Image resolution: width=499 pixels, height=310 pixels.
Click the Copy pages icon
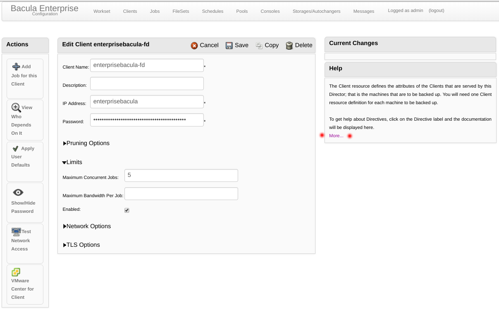click(x=259, y=45)
